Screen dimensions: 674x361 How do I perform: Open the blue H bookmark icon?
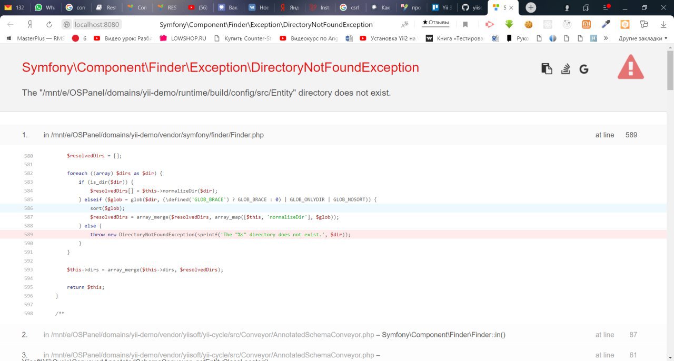pyautogui.click(x=593, y=38)
